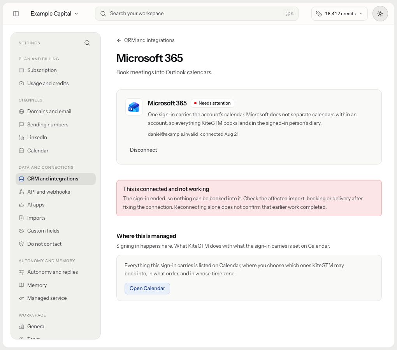Go to Imports settings
This screenshot has height=350, width=397.
point(55,218)
